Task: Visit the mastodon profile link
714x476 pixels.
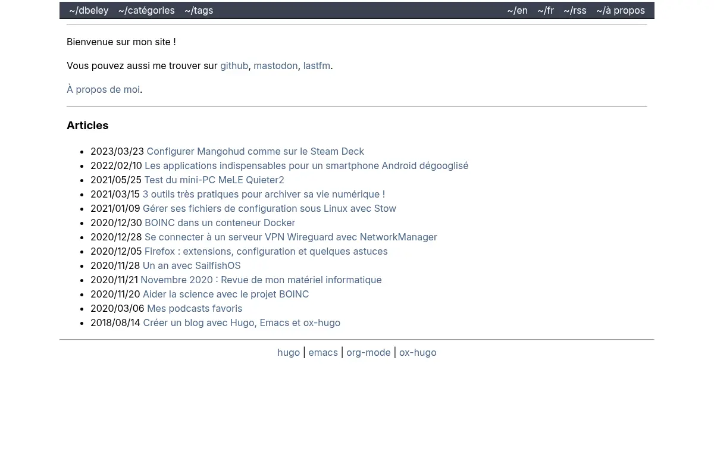Action: pos(275,65)
